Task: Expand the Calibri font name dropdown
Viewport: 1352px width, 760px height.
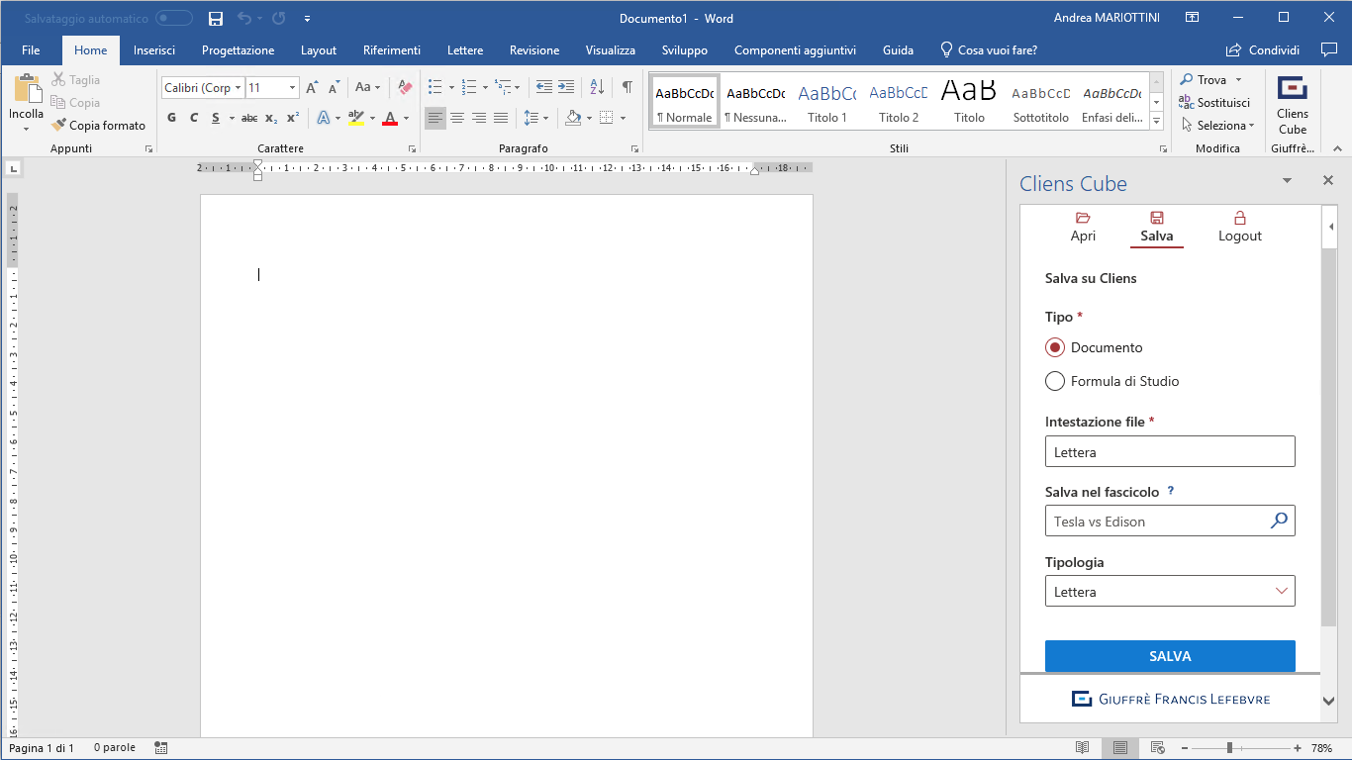Action: [x=238, y=88]
